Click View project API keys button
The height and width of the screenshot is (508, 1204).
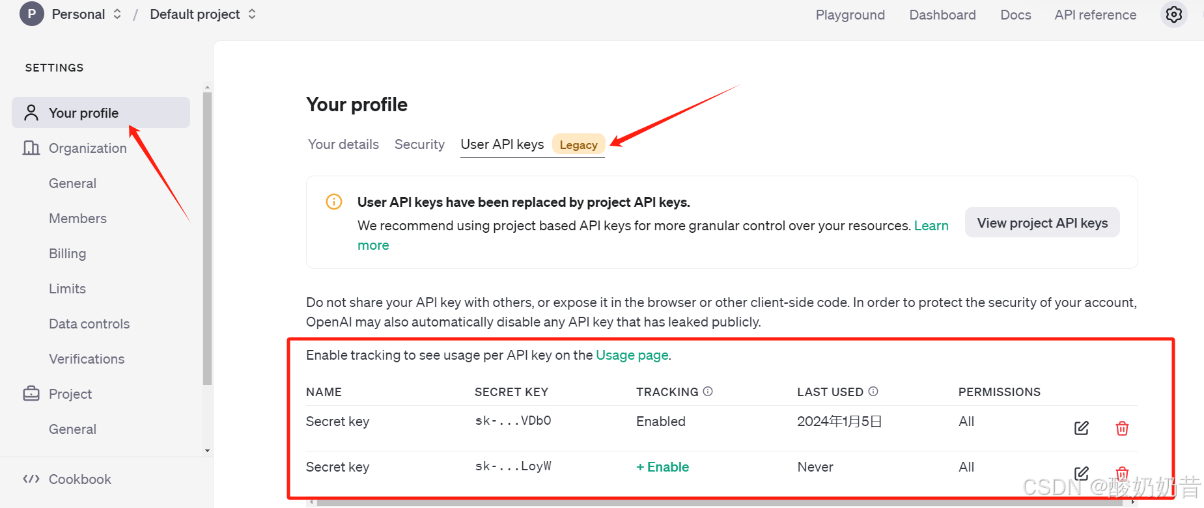coord(1042,223)
